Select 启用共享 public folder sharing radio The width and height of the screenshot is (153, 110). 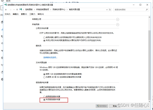point(44,38)
